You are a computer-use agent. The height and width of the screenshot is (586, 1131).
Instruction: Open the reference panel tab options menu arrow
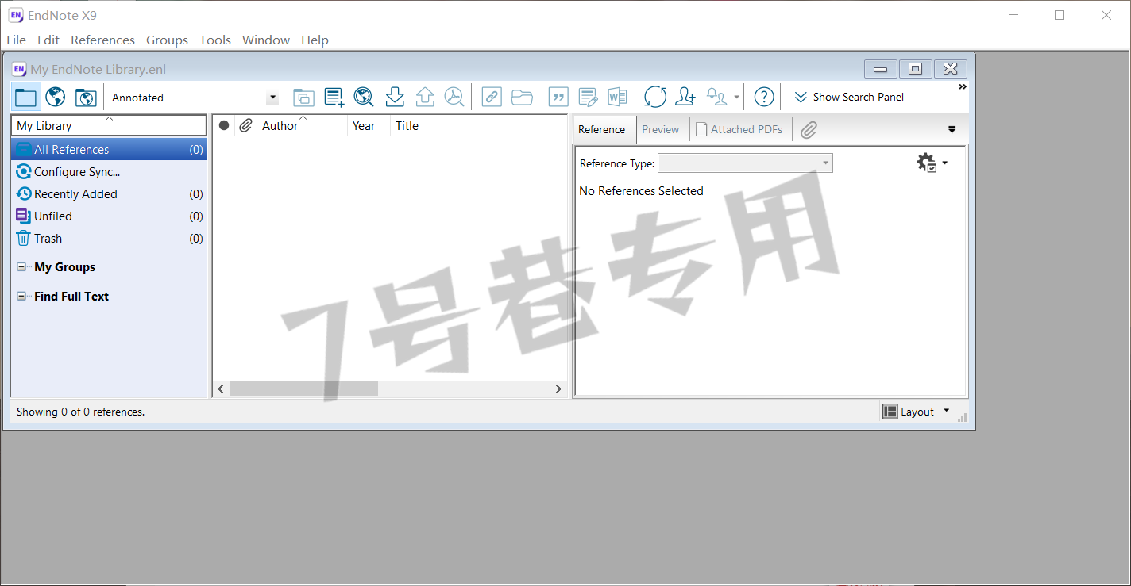click(952, 129)
